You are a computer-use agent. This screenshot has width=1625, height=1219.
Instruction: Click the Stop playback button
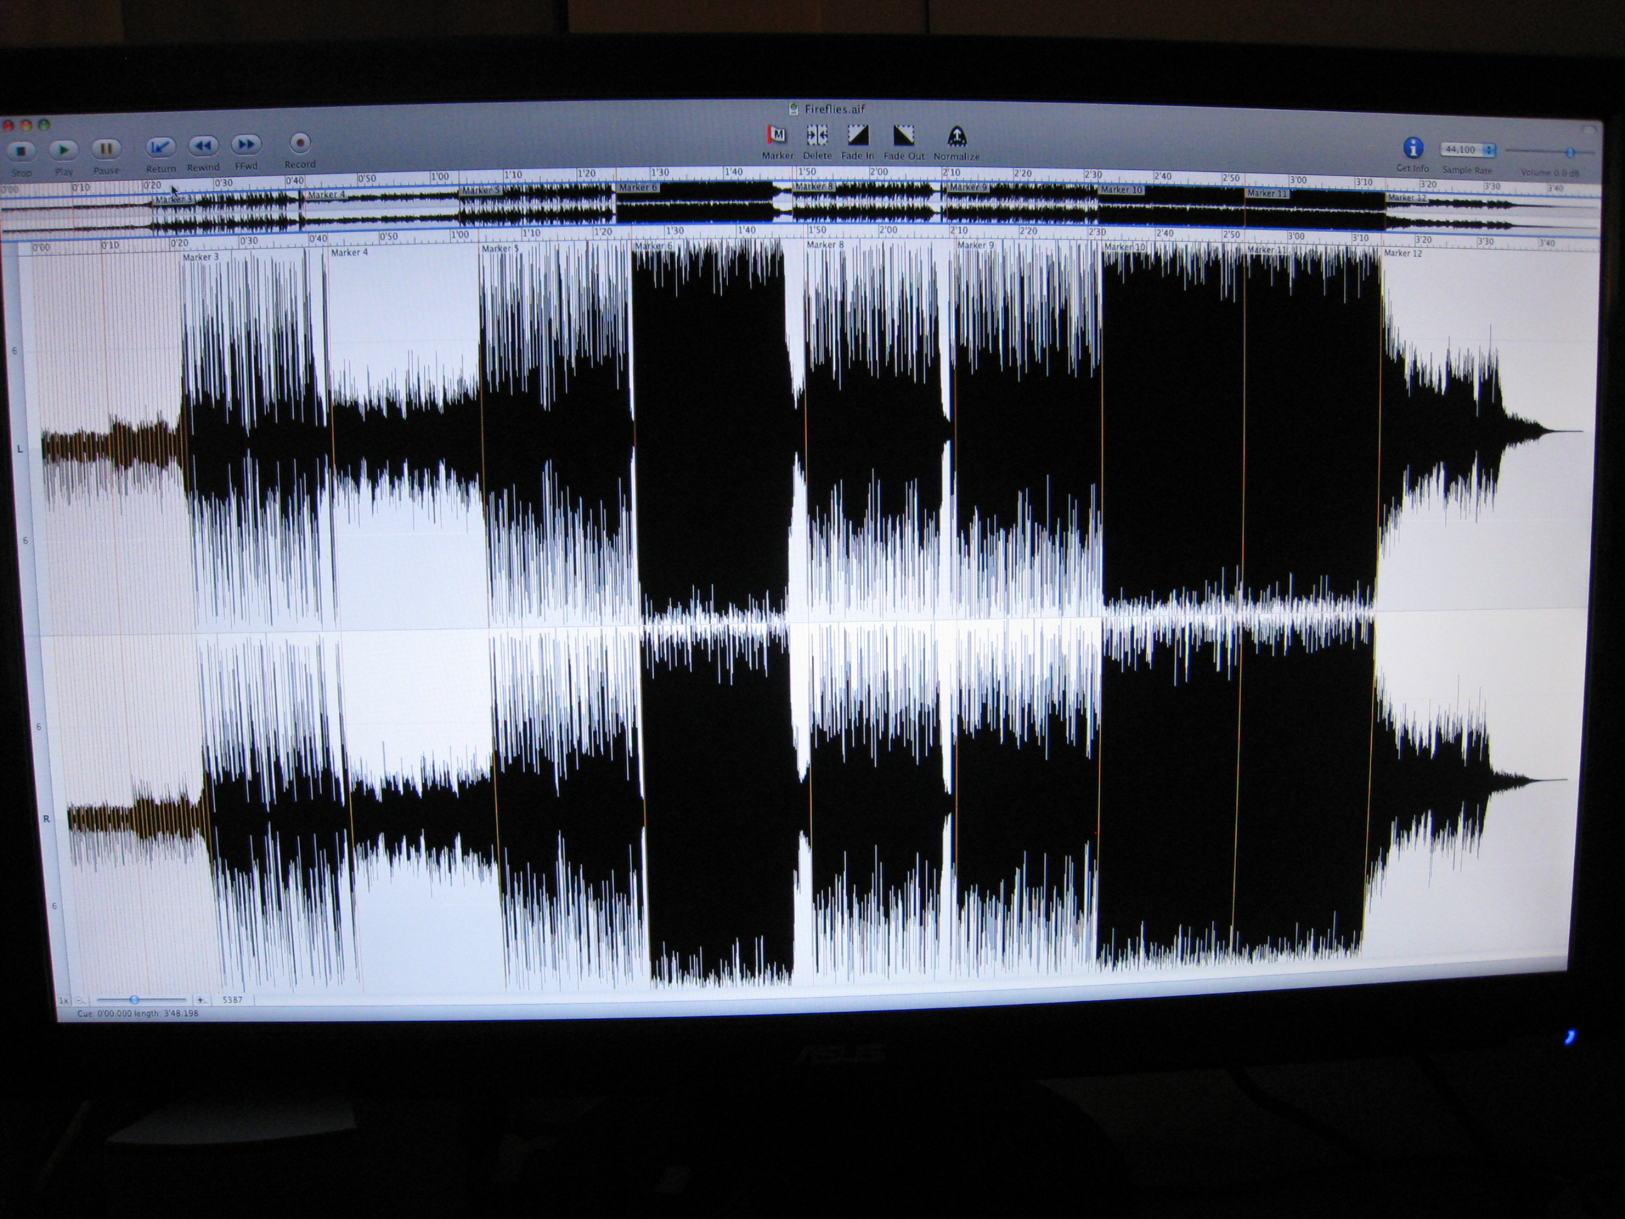pyautogui.click(x=21, y=150)
